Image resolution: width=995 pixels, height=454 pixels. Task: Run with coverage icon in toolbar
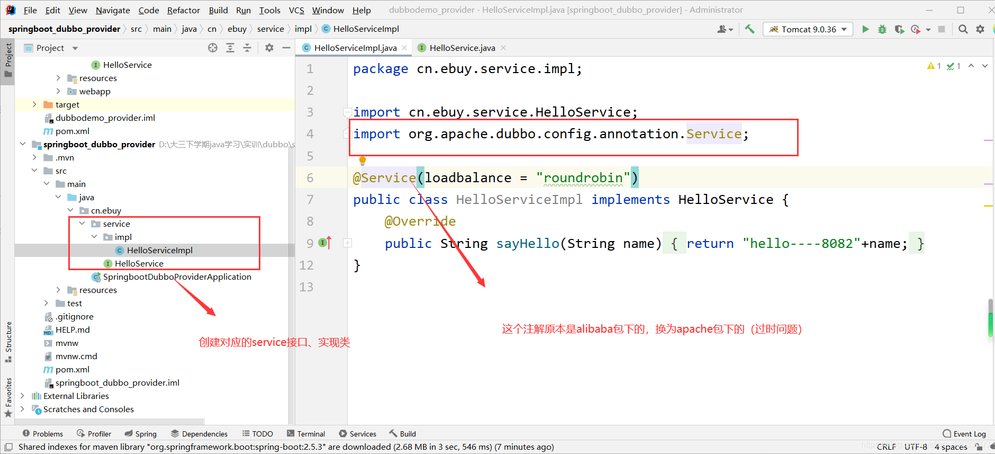click(899, 29)
